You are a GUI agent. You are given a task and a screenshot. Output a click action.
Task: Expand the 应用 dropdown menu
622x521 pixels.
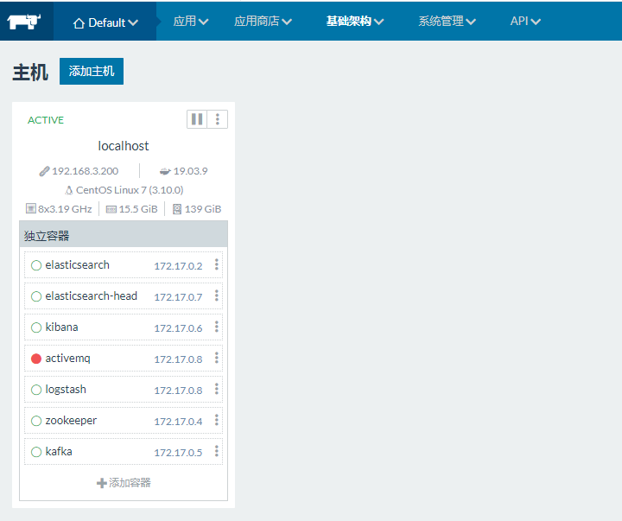click(191, 21)
